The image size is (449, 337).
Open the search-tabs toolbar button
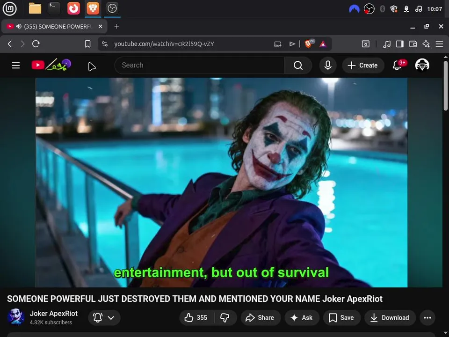365,44
